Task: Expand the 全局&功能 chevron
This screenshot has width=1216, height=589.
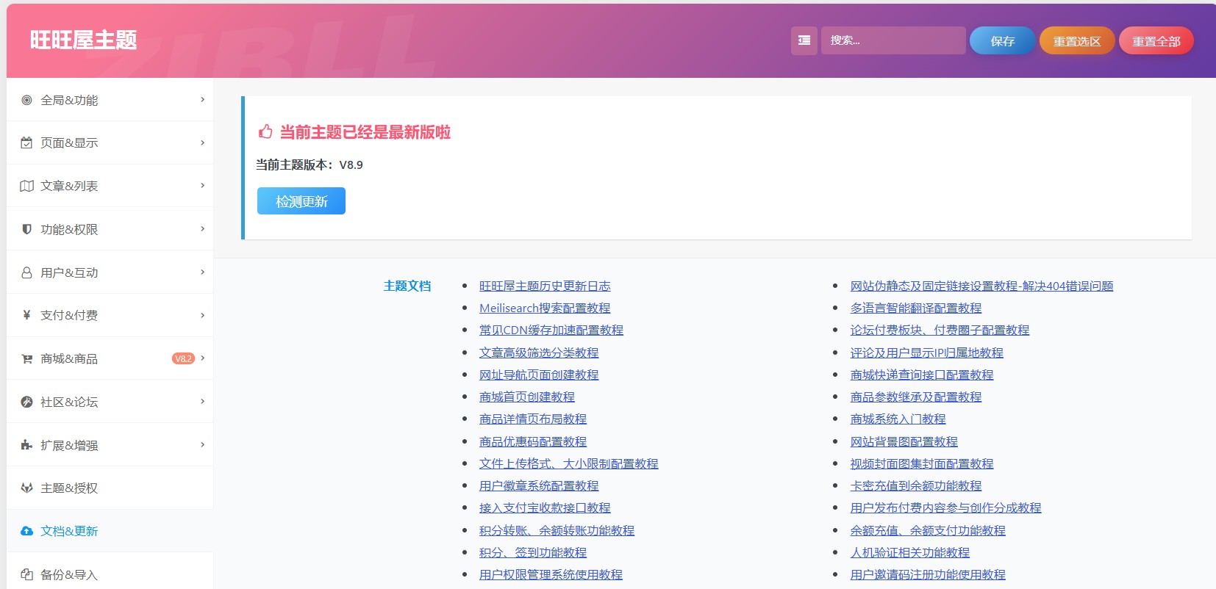Action: 203,99
